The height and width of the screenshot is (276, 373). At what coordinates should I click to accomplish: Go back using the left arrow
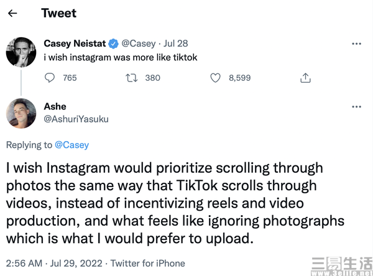pos(12,13)
